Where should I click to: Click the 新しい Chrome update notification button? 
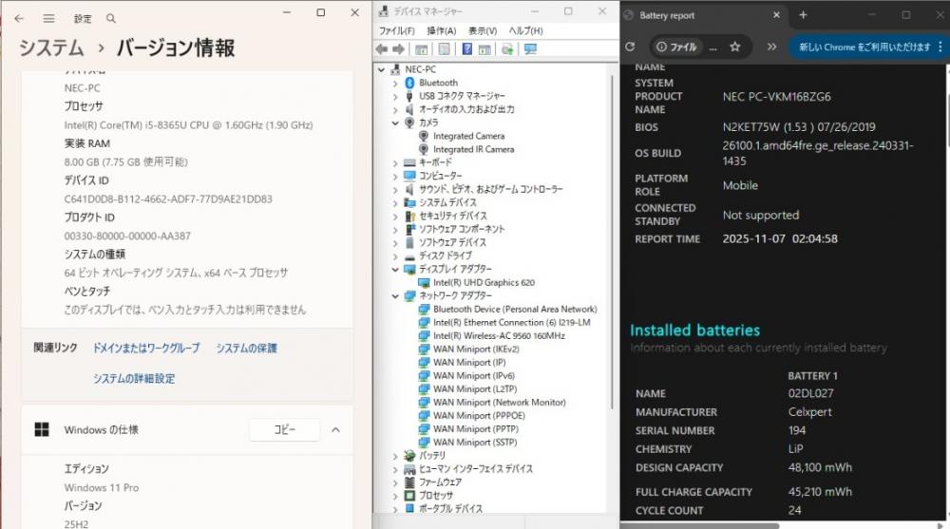864,47
